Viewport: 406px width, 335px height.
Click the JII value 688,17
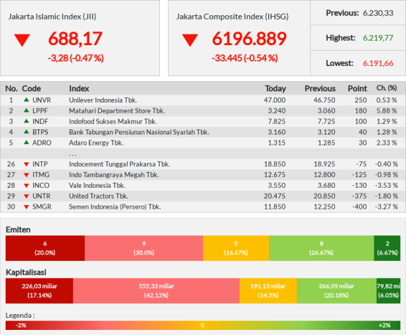[75, 39]
